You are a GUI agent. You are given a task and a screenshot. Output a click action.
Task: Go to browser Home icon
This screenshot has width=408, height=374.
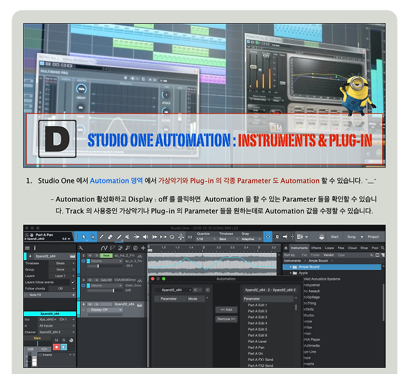click(286, 248)
